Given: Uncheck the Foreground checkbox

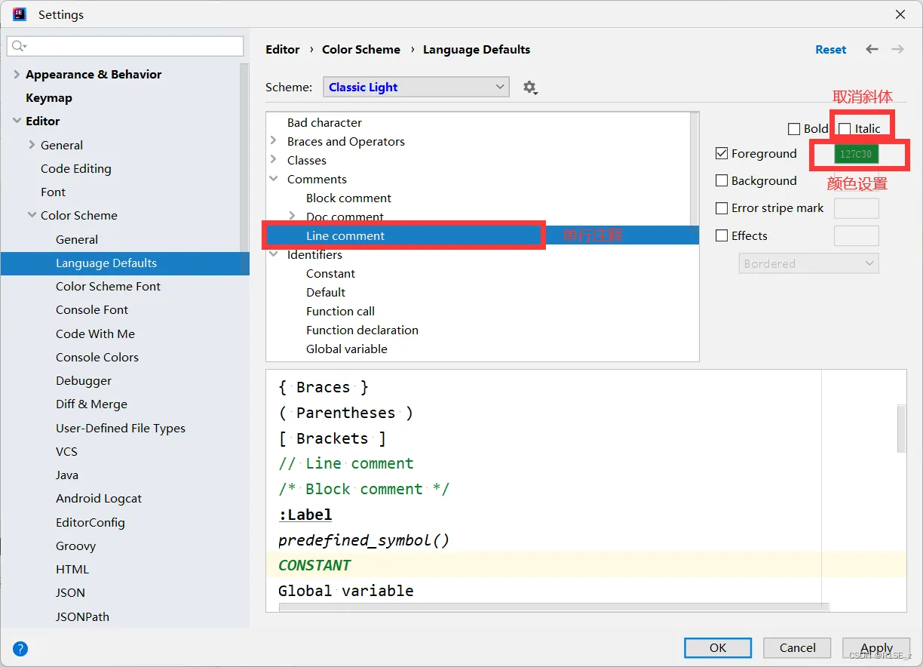Looking at the screenshot, I should (x=722, y=154).
